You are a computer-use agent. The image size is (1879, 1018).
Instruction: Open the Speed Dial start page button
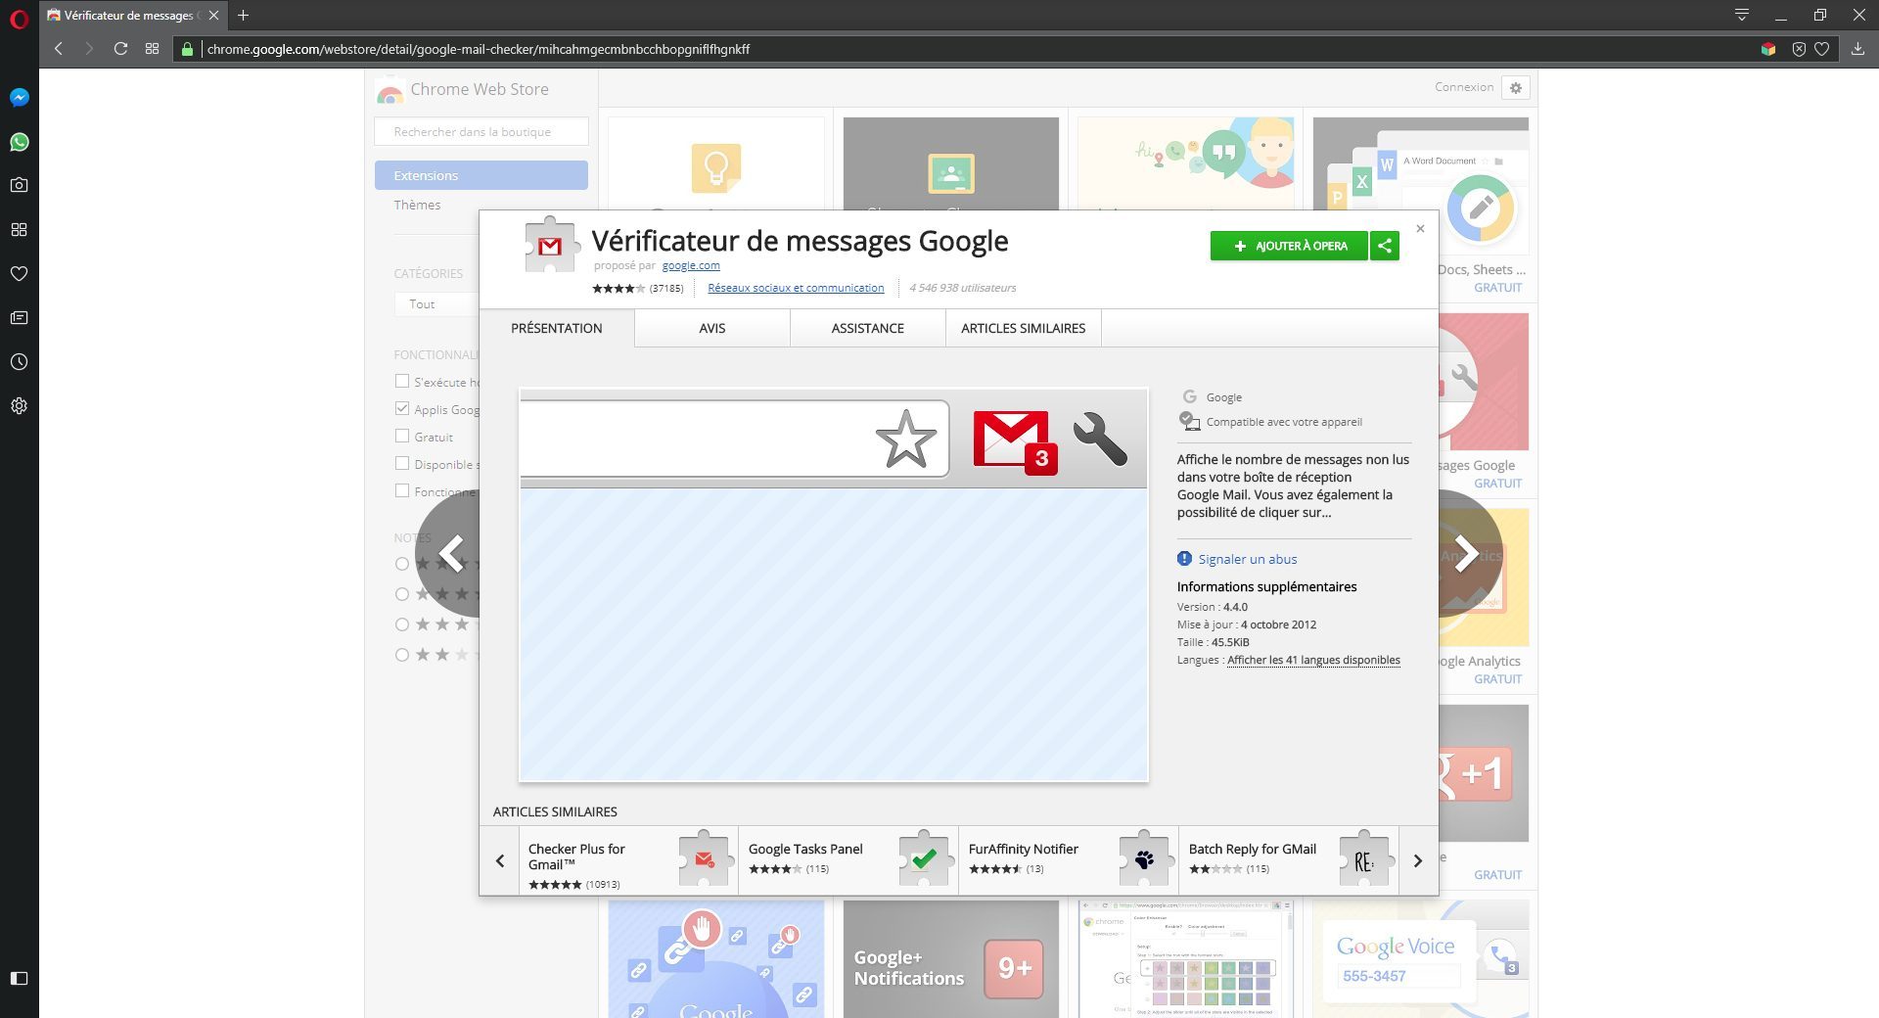[152, 49]
